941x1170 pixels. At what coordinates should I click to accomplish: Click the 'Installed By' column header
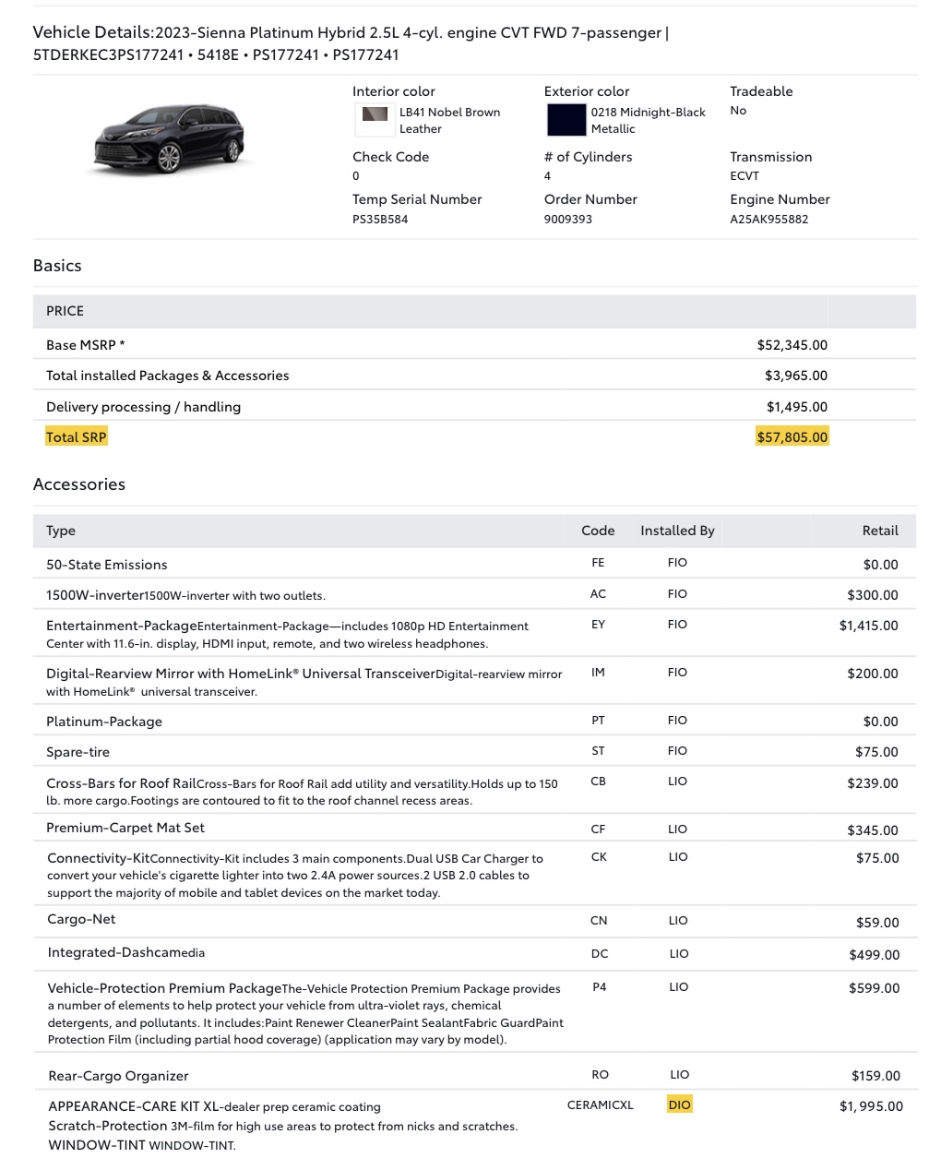(x=677, y=531)
